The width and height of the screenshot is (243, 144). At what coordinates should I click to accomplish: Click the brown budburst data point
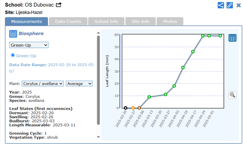[139, 108]
